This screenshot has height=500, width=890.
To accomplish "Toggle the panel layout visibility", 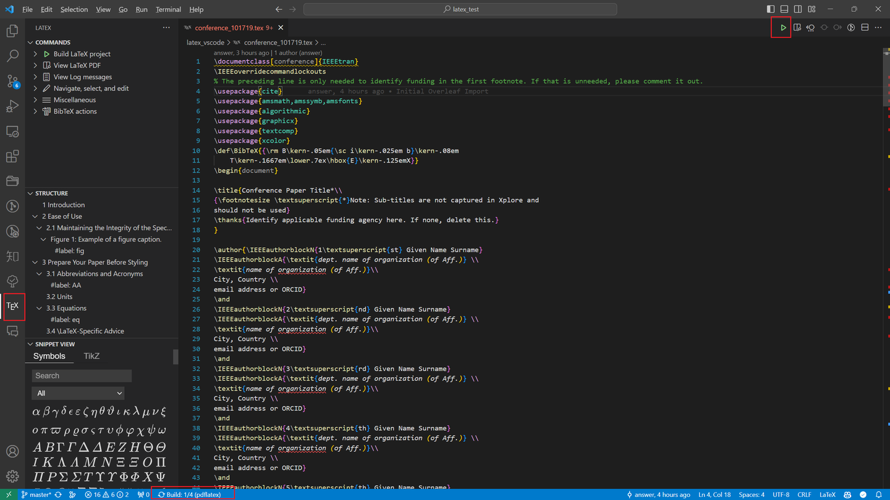I will [x=784, y=9].
